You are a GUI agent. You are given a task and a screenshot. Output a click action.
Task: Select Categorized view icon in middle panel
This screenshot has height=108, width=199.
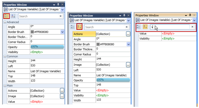tap(73, 27)
